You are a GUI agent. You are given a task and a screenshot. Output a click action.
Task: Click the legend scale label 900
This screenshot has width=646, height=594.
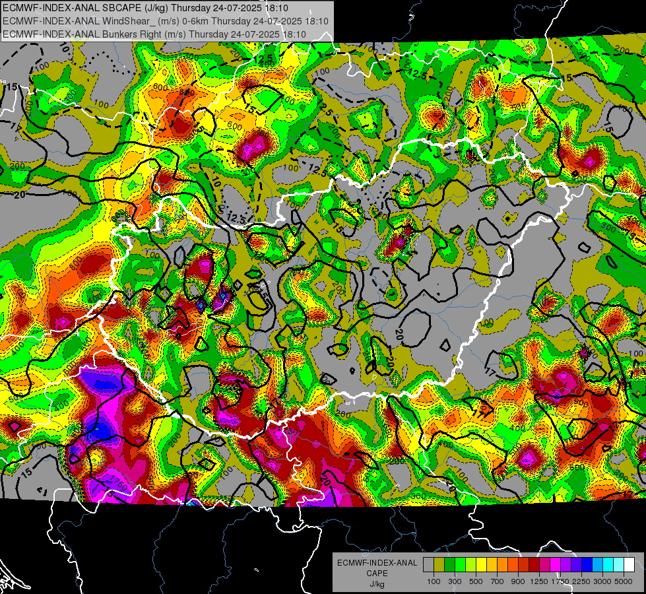pyautogui.click(x=518, y=581)
